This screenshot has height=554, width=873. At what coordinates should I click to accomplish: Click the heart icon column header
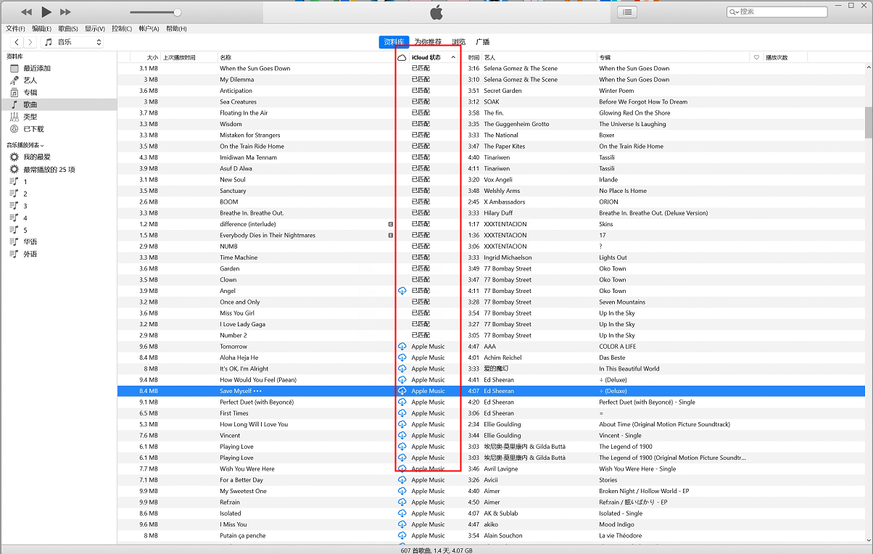tap(756, 57)
